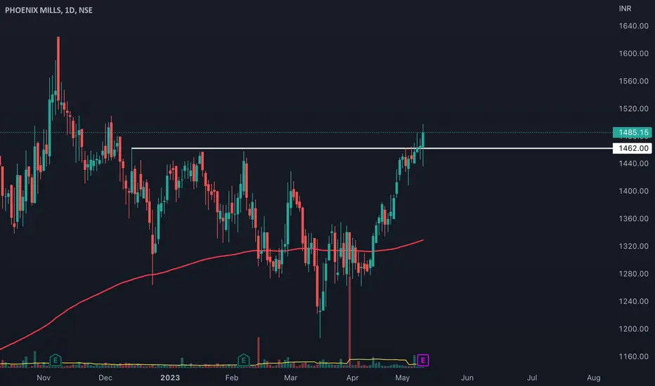Click the 1360.00 price axis label
This screenshot has width=655, height=386.
point(633,219)
